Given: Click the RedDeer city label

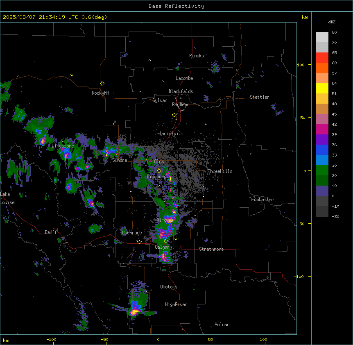Looking at the screenshot, I should 180,104.
